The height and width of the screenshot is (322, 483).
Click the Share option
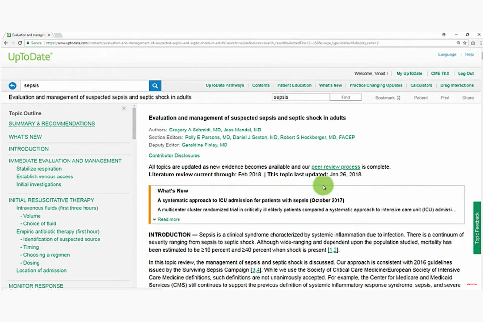pos(468,98)
